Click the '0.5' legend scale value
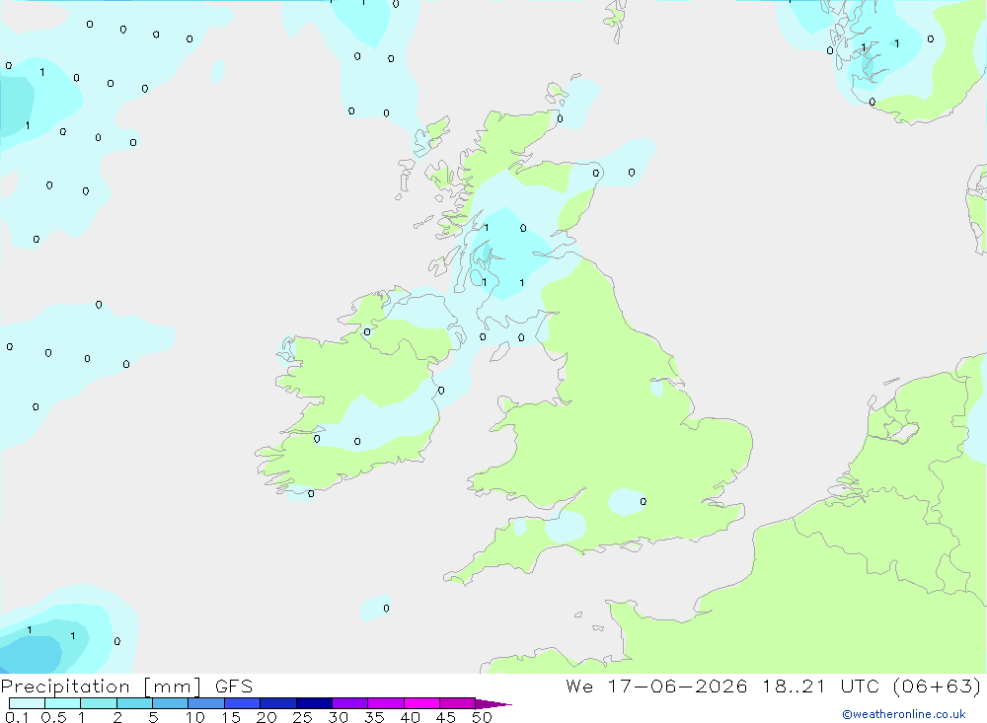The image size is (987, 723). [53, 717]
